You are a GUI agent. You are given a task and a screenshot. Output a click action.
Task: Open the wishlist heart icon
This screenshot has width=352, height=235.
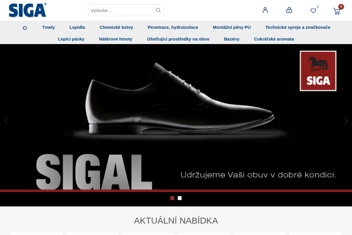pos(313,11)
